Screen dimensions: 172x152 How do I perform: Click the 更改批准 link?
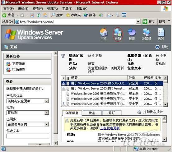tap(19, 64)
